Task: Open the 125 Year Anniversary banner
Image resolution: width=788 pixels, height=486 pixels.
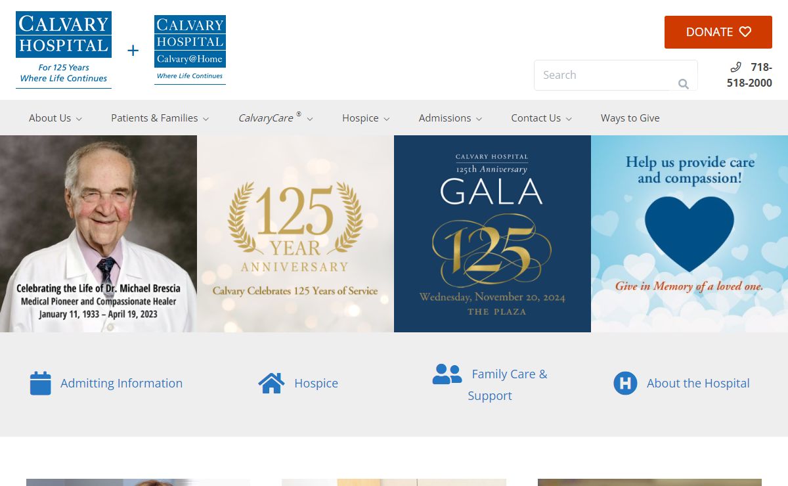Action: point(295,234)
